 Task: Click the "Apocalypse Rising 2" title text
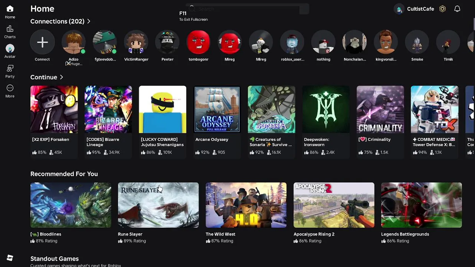(x=314, y=234)
